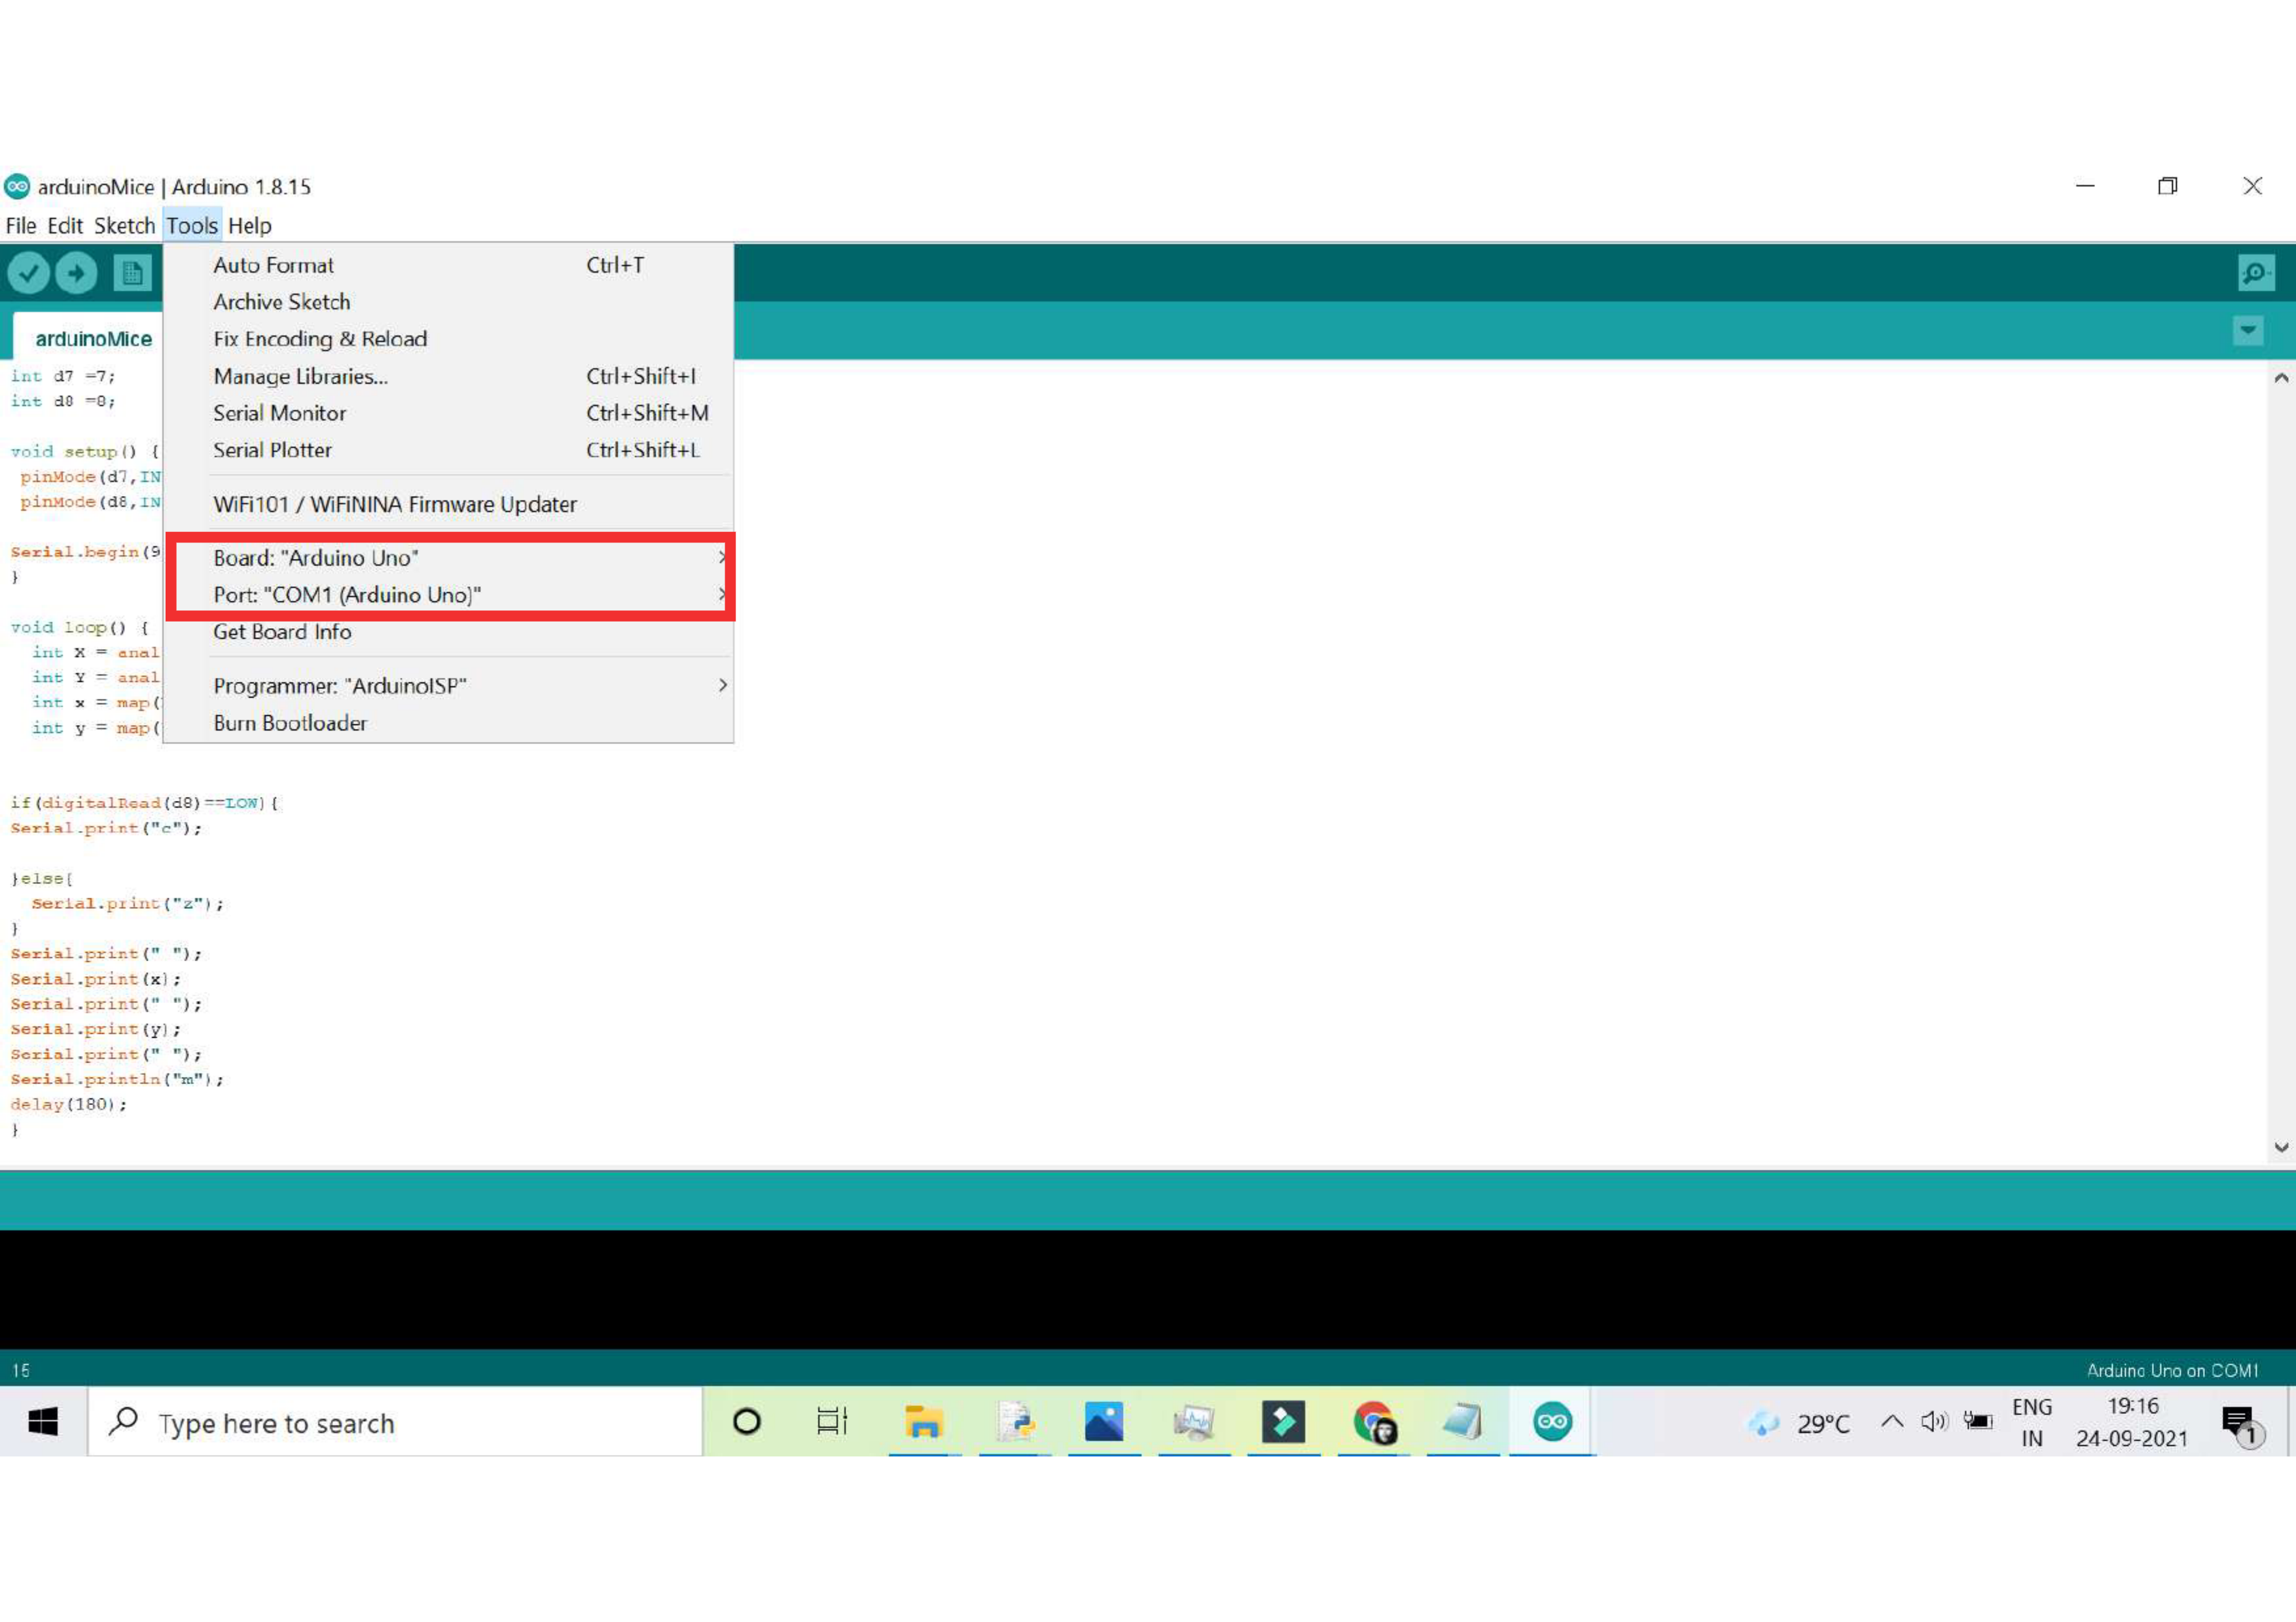This screenshot has height=1622, width=2296.
Task: Select the arduinoMice sketch tab
Action: (x=93, y=339)
